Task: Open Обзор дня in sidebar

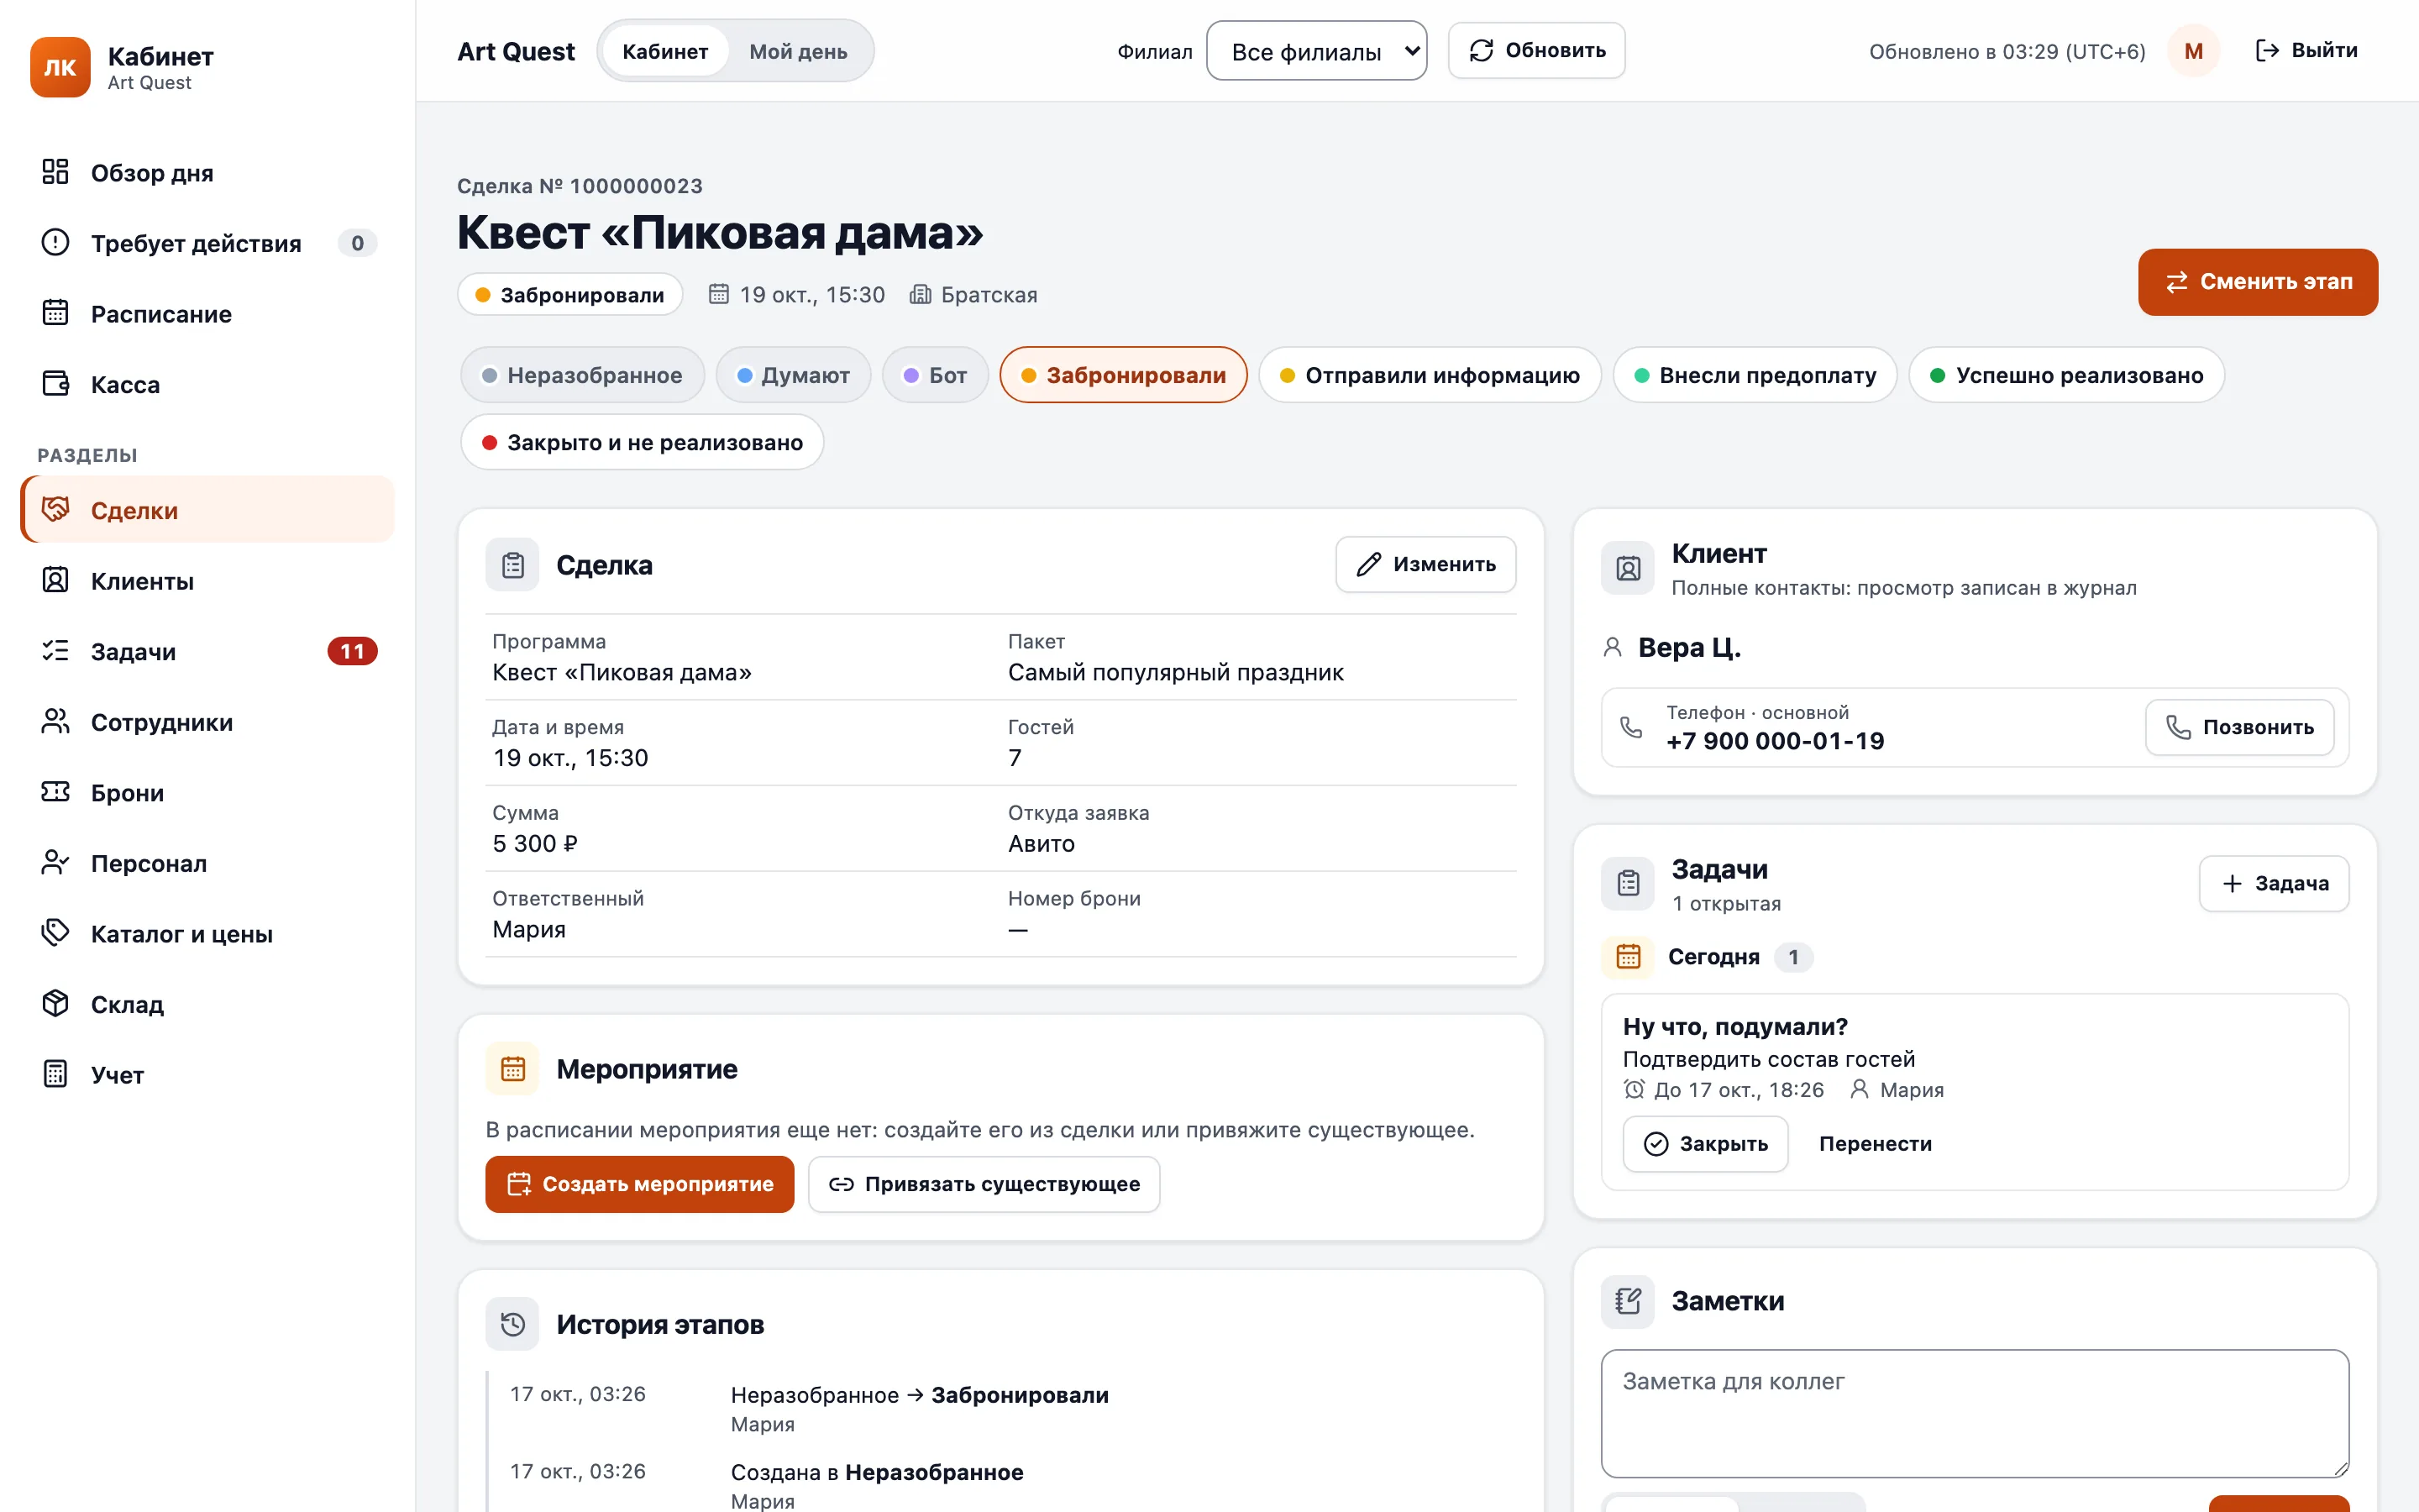Action: point(207,173)
